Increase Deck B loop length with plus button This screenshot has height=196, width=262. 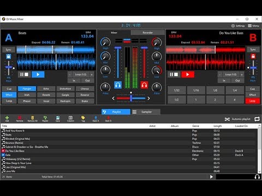point(242,75)
